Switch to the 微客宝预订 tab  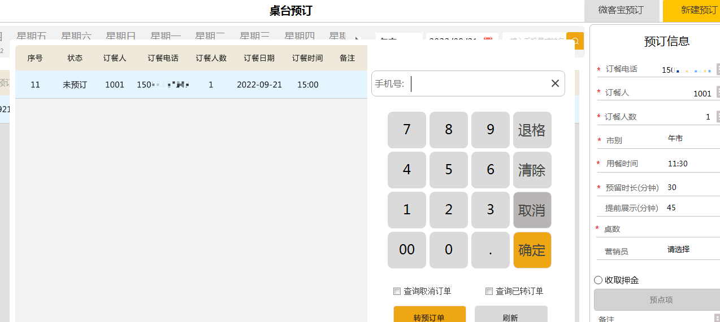coord(621,11)
